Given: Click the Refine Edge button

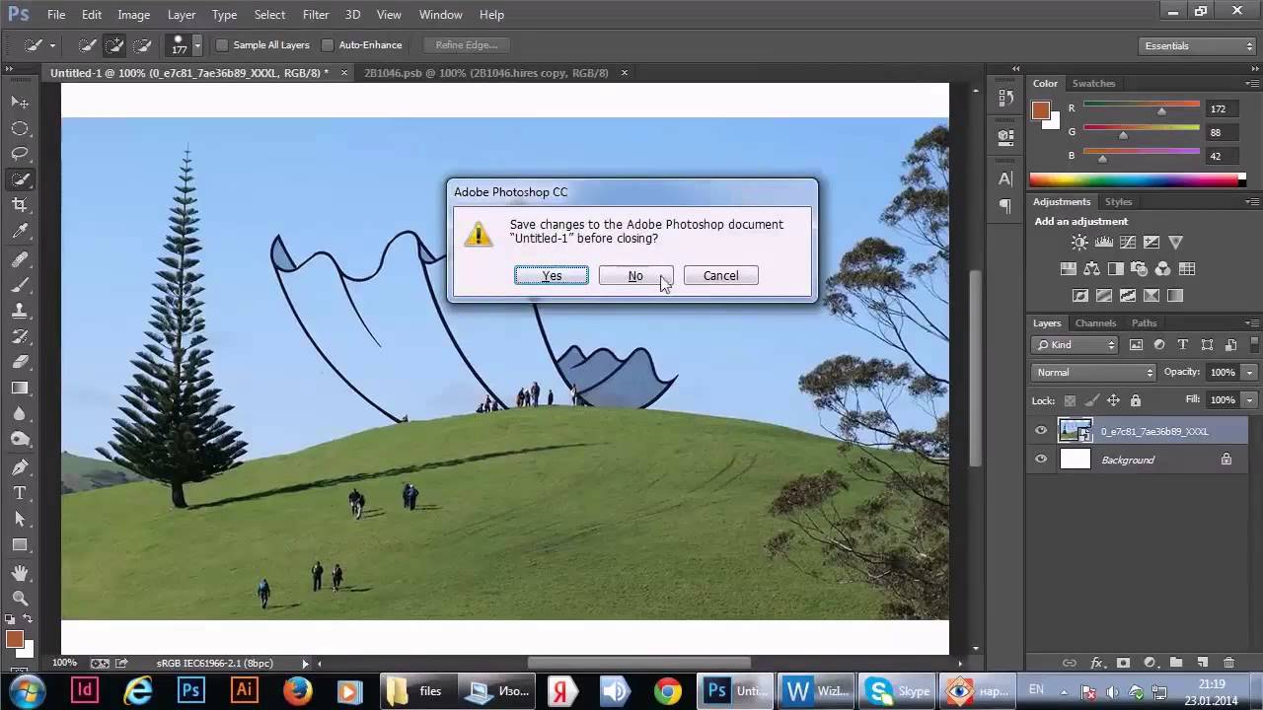Looking at the screenshot, I should click(x=467, y=45).
